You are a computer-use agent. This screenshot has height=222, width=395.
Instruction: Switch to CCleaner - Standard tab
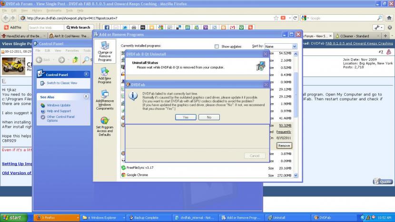click(x=357, y=36)
